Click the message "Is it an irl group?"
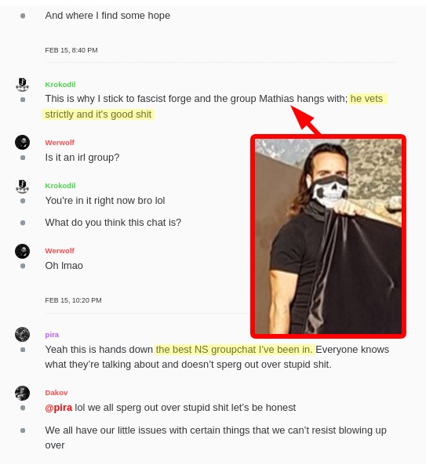Viewport: 426px width, 472px height. (82, 158)
